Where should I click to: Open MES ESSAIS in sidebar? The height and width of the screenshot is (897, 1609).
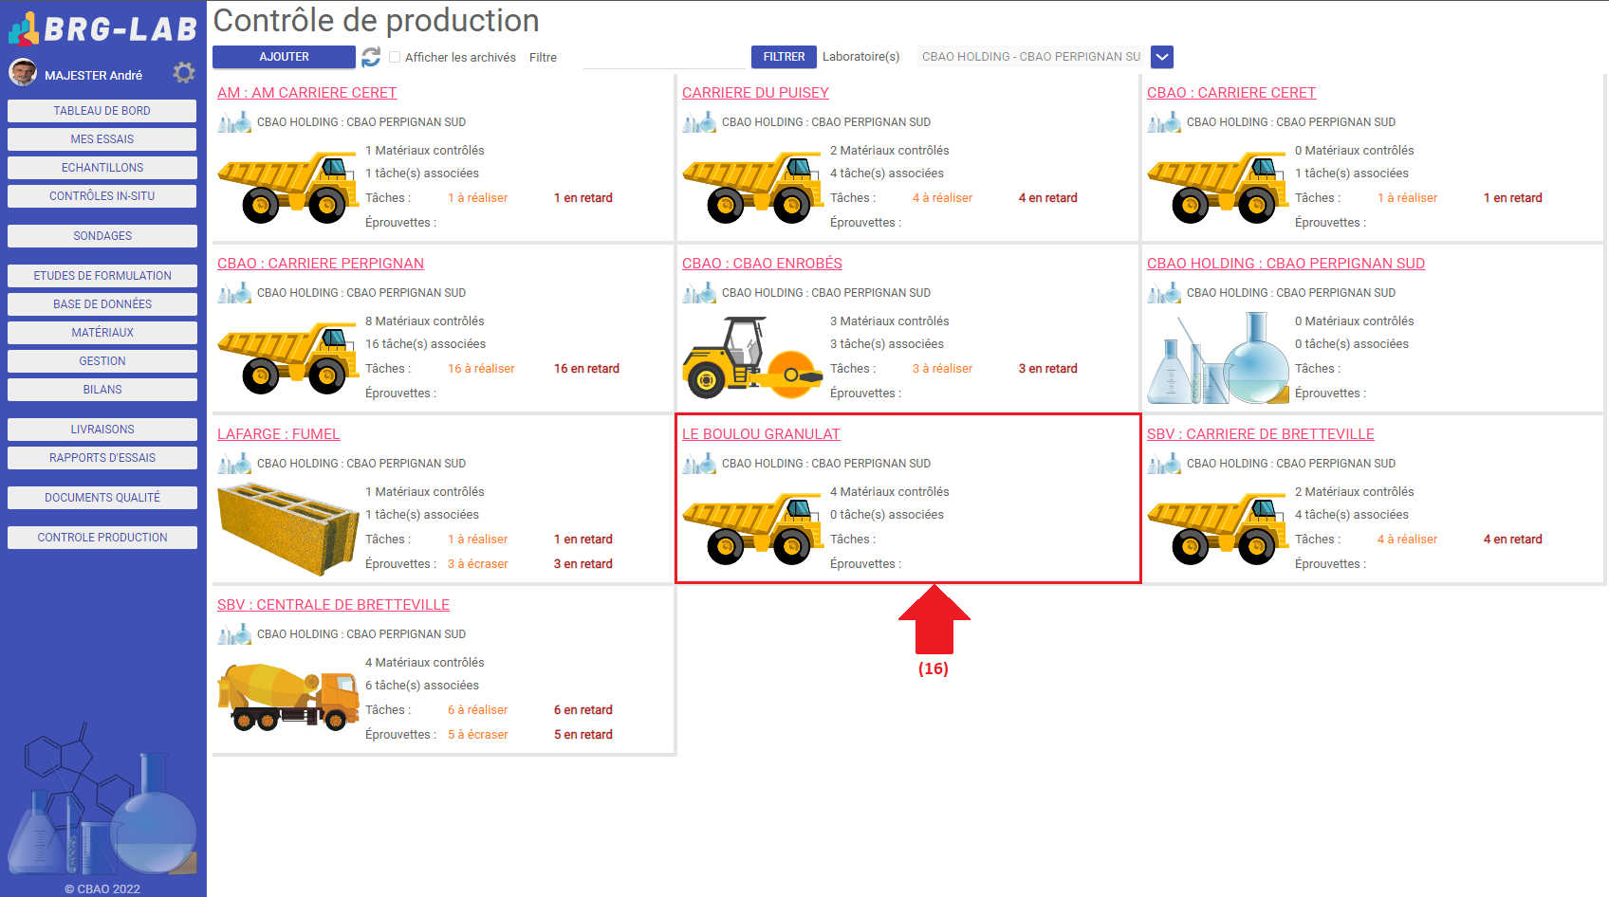(x=102, y=139)
